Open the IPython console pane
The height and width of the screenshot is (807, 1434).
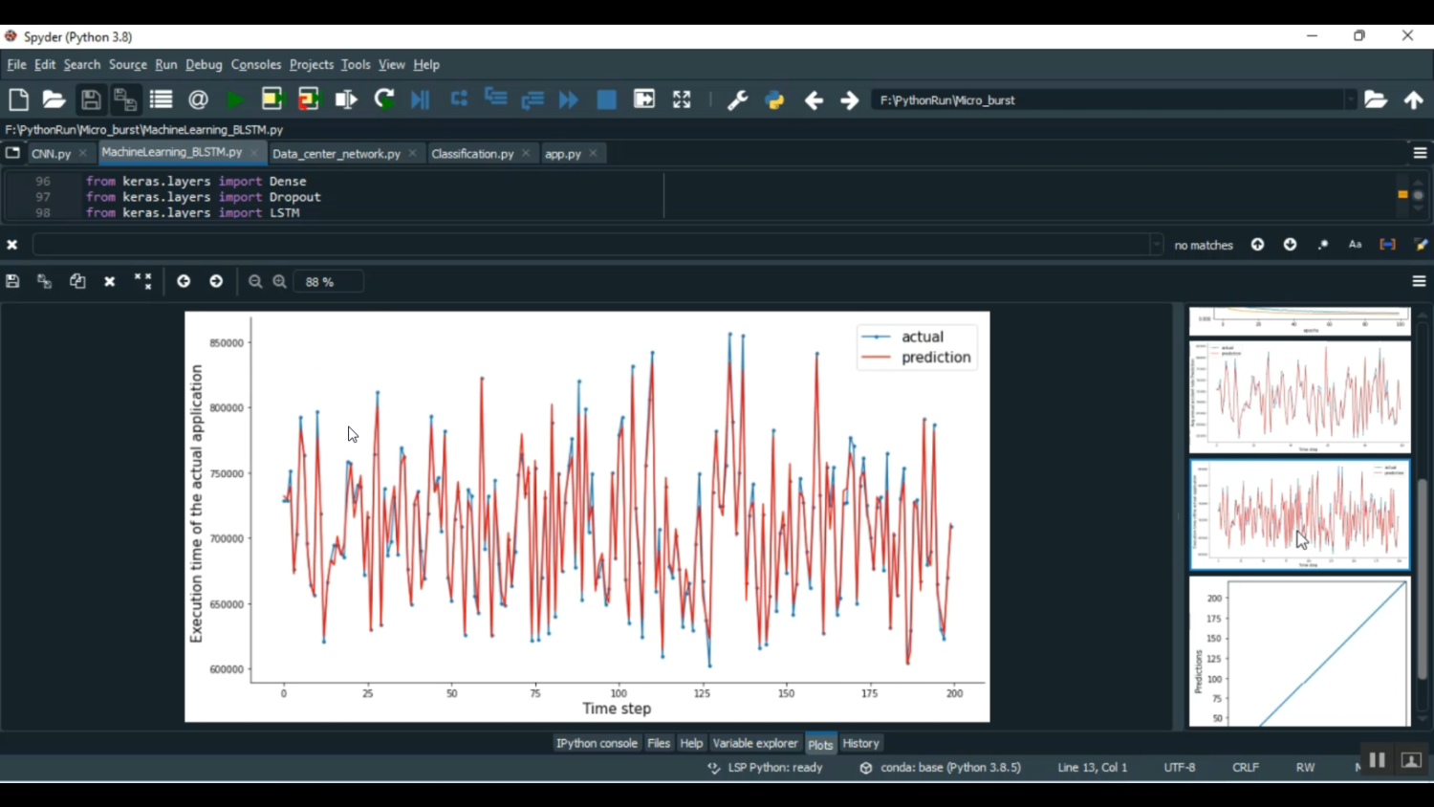597,743
